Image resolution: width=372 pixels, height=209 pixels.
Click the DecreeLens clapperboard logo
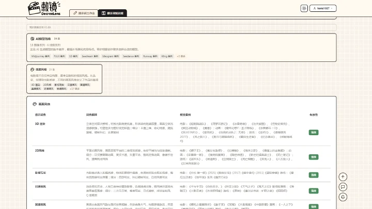click(44, 8)
